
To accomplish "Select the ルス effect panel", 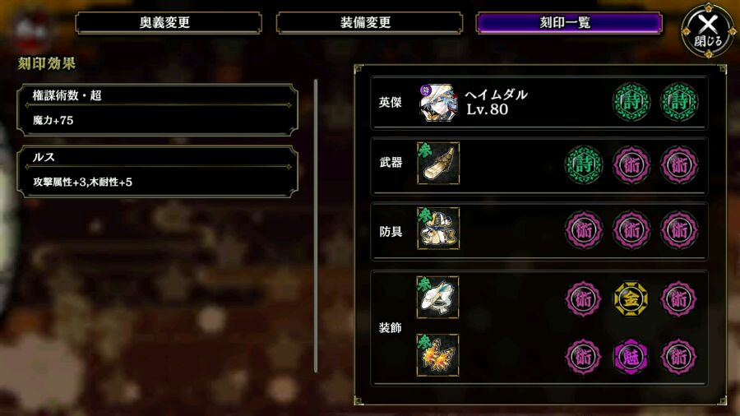I will coord(157,172).
